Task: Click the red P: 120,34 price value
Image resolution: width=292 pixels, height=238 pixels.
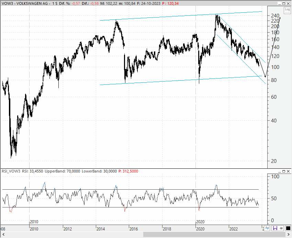Action: pyautogui.click(x=170, y=3)
